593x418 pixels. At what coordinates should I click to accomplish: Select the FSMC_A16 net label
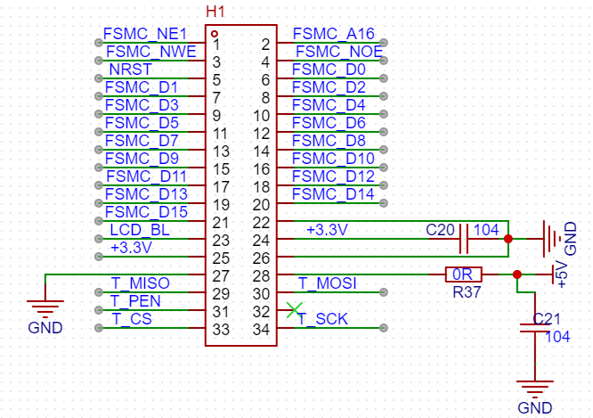(x=334, y=34)
